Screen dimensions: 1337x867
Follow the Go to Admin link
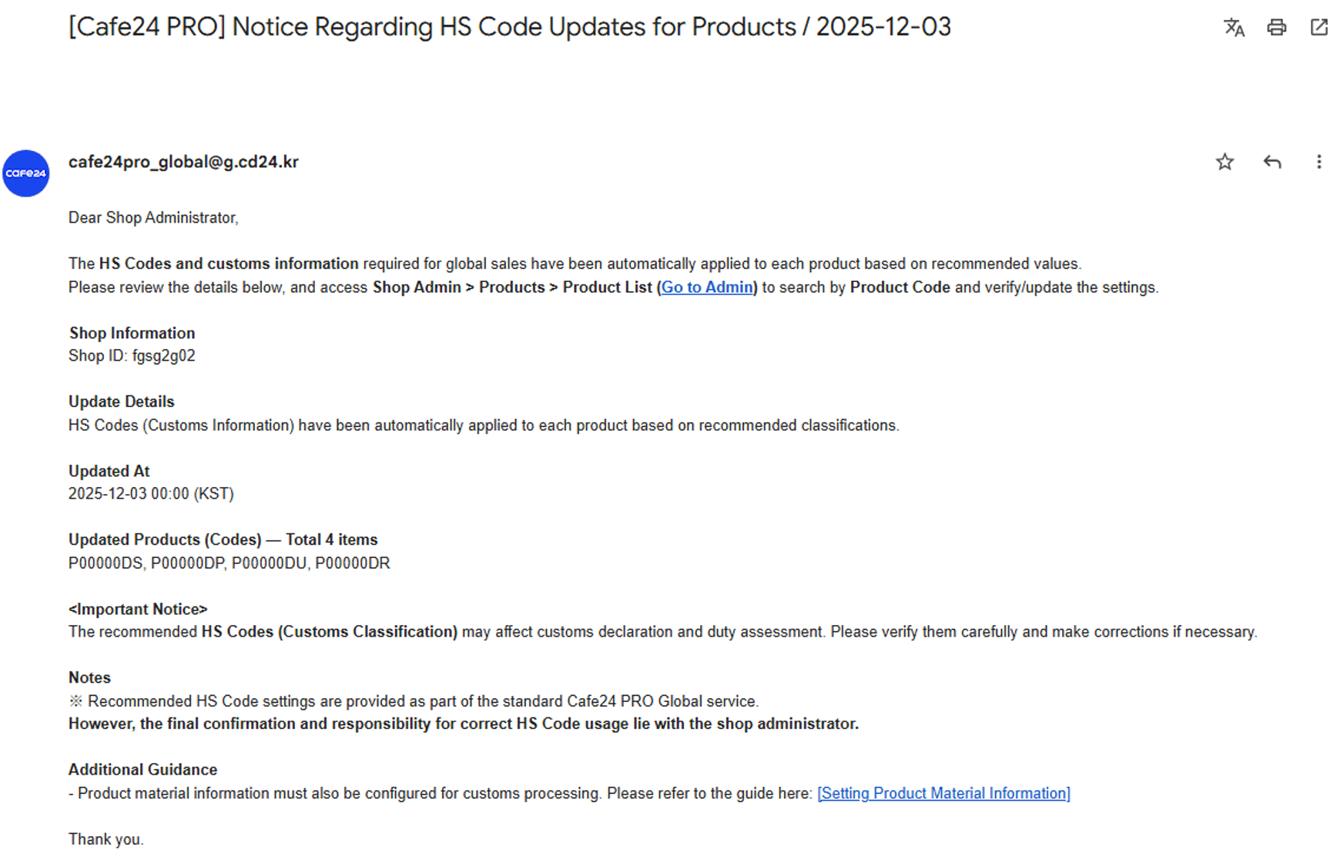coord(707,287)
